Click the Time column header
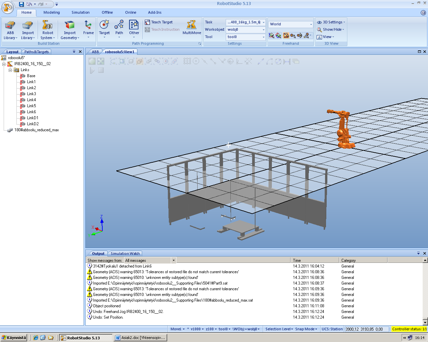Viewport: 428px width, 342px height. tap(315, 260)
